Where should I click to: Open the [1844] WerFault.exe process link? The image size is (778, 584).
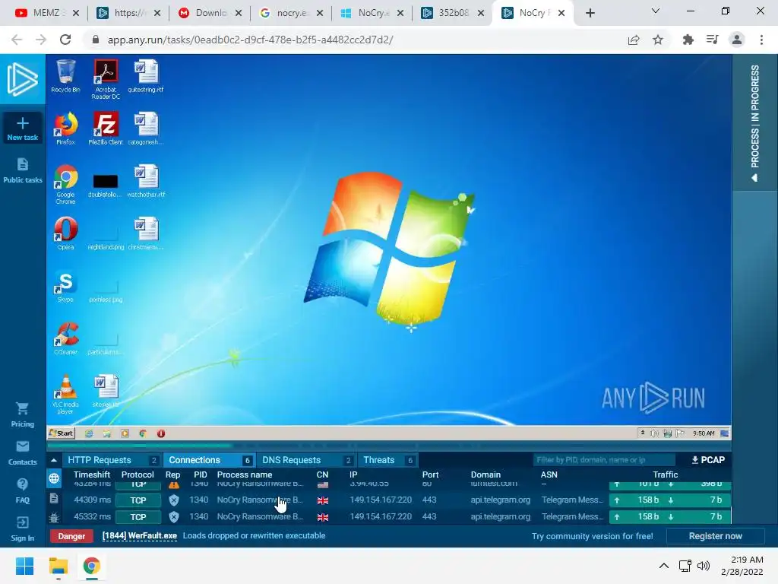[x=140, y=536]
